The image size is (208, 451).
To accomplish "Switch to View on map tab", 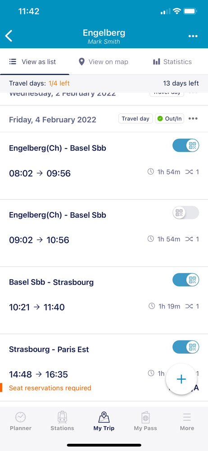I will (104, 62).
